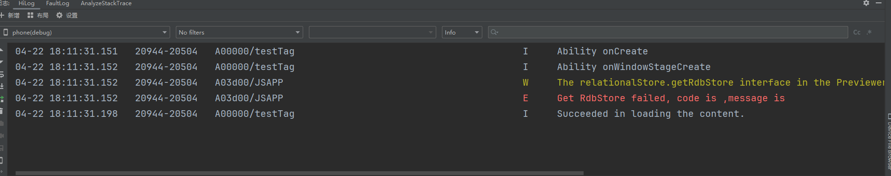The height and width of the screenshot is (176, 891).
Task: Click the Ability onWindowStageCreate message
Action: (634, 67)
